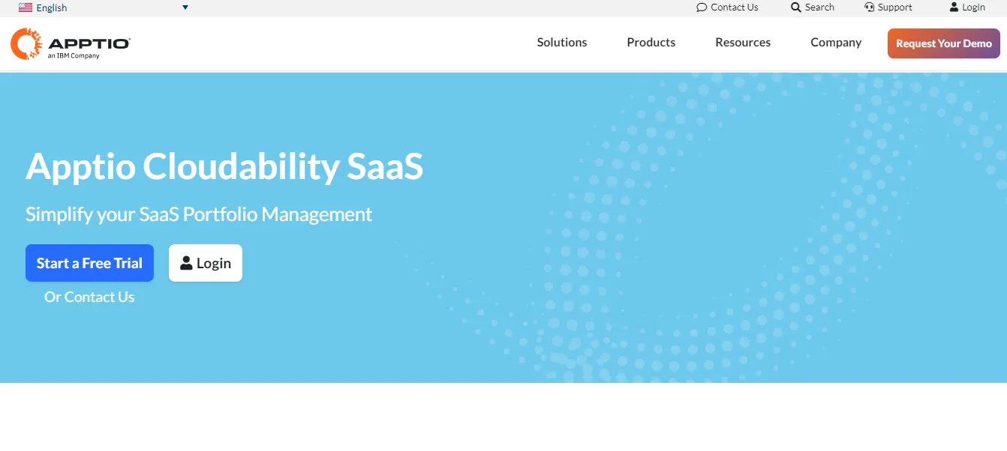Open the Support link

(x=888, y=7)
